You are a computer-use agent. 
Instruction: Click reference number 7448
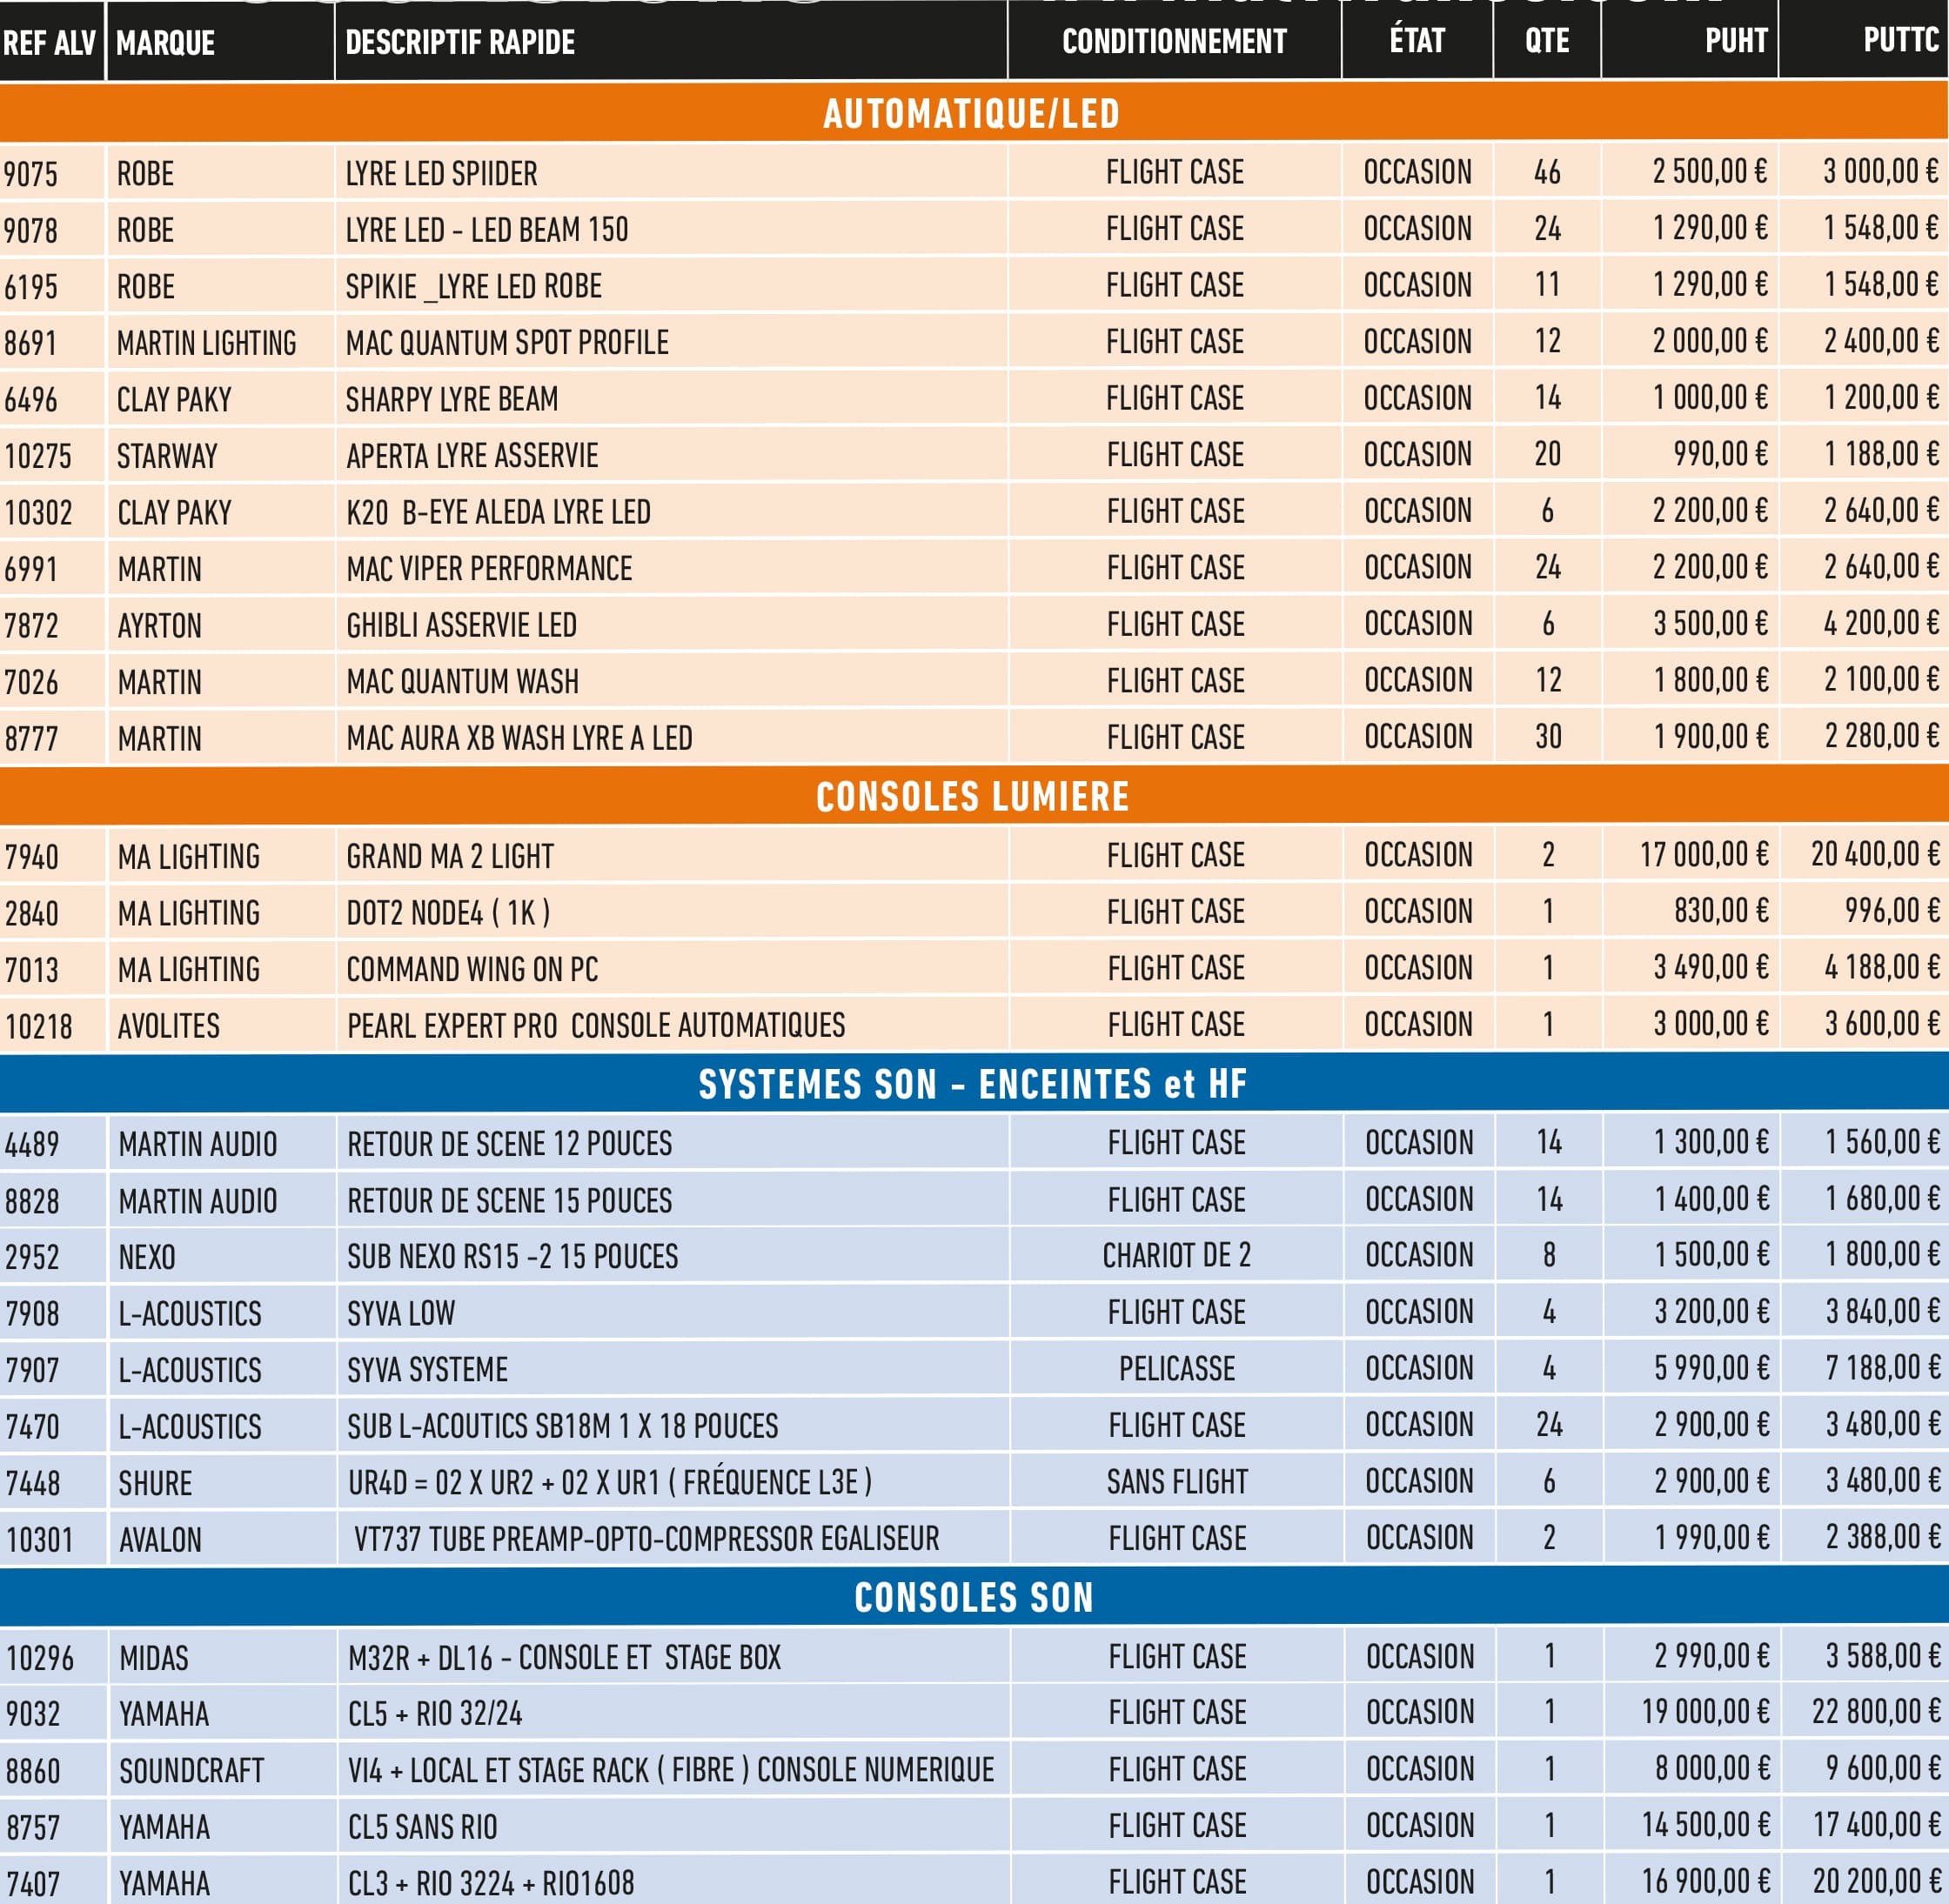tap(33, 1483)
